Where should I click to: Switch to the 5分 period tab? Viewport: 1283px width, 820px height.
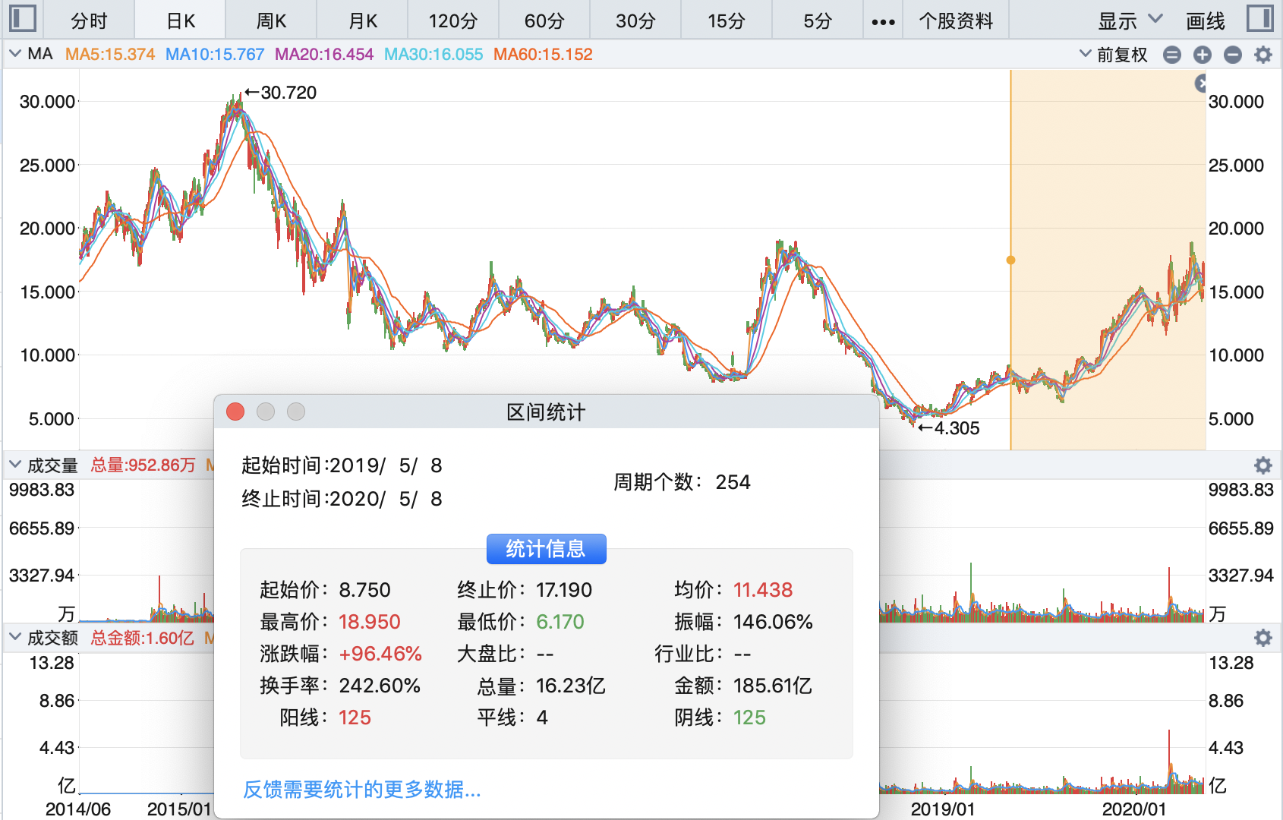(818, 20)
